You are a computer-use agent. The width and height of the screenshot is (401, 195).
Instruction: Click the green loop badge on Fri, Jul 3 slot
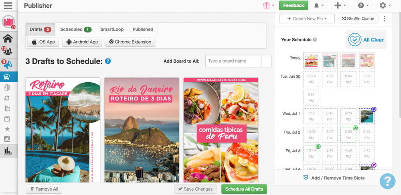318,146
